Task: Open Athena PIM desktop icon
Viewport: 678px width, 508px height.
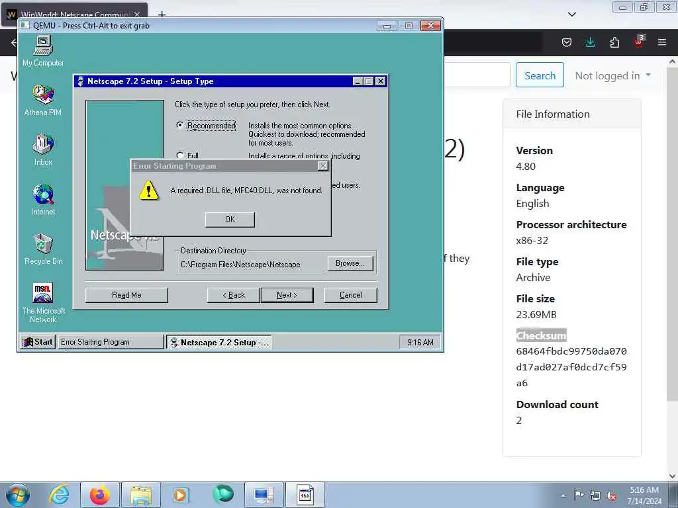Action: point(43,101)
